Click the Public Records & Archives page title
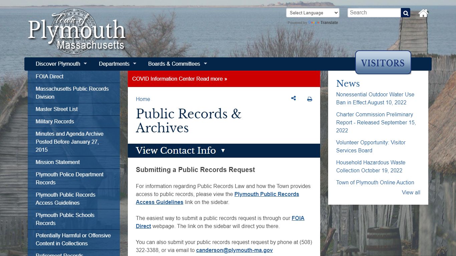456x256 pixels. click(x=189, y=121)
